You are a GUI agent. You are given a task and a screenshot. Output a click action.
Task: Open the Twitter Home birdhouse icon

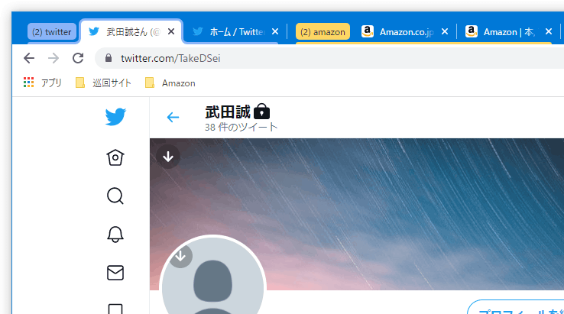115,157
